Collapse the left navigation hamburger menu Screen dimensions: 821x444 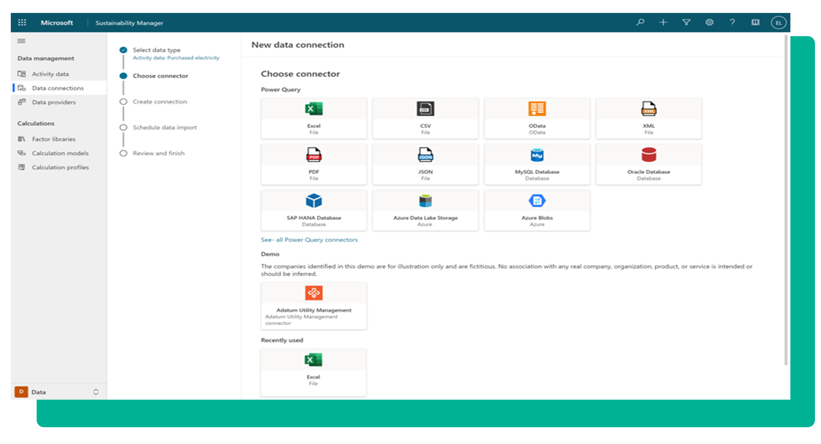point(21,41)
